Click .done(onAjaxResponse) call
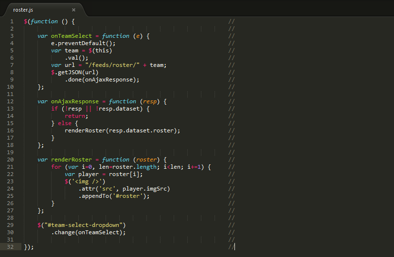394x257 pixels. (x=102, y=80)
